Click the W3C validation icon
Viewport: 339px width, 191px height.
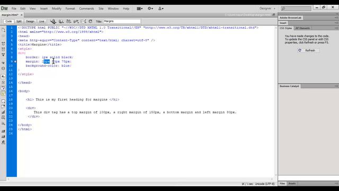[x=76, y=21]
